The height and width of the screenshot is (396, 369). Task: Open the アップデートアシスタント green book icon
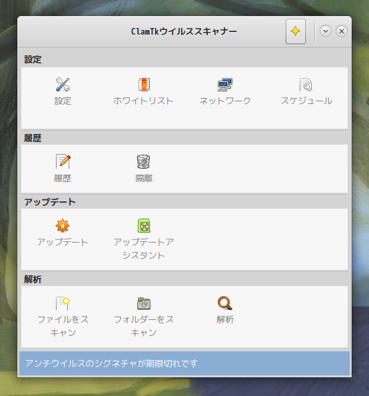[x=144, y=225]
